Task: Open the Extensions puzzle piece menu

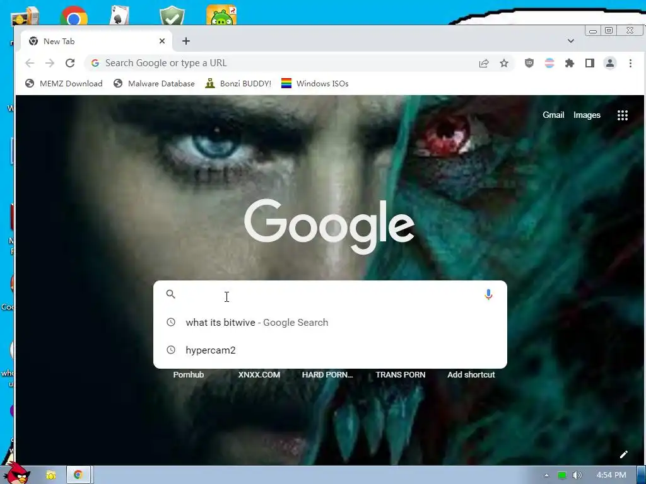Action: click(x=570, y=63)
